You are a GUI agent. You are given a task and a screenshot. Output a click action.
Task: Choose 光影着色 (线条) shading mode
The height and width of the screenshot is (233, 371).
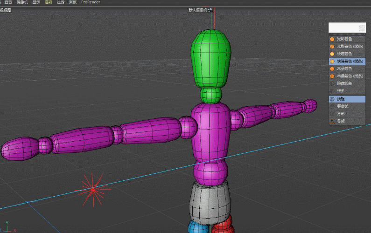point(347,46)
